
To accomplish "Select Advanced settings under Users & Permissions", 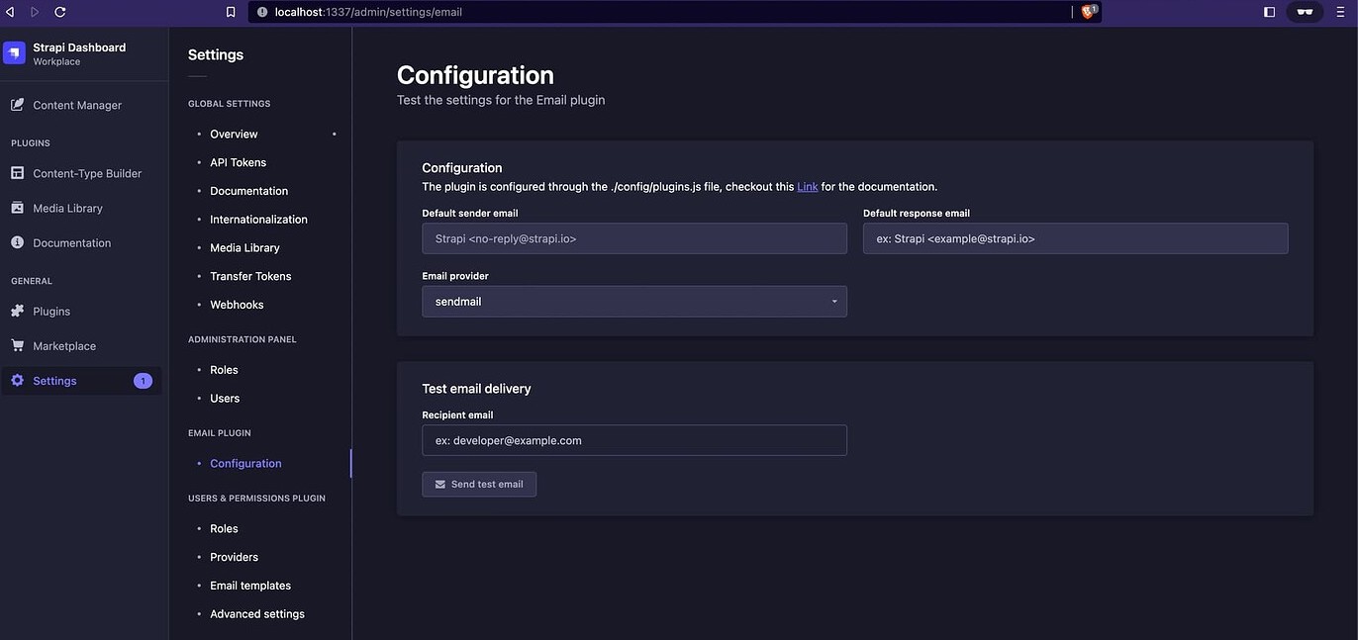I will [x=256, y=613].
